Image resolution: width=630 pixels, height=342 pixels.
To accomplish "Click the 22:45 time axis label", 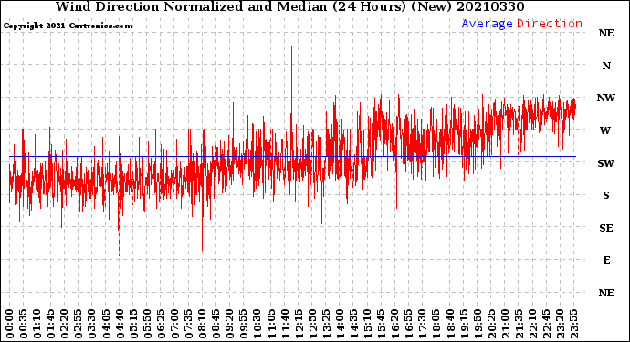I will [x=546, y=324].
